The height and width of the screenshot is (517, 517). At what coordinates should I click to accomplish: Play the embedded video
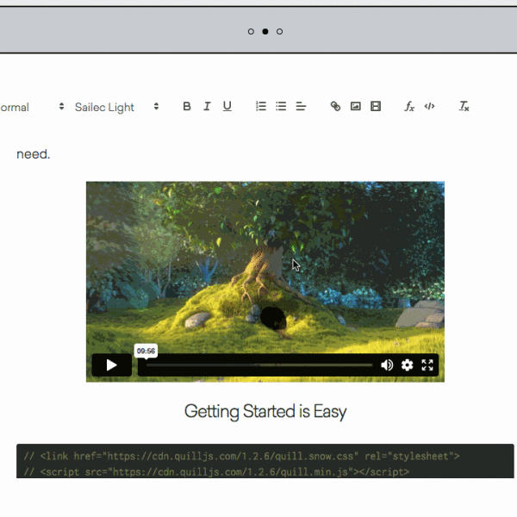point(111,364)
